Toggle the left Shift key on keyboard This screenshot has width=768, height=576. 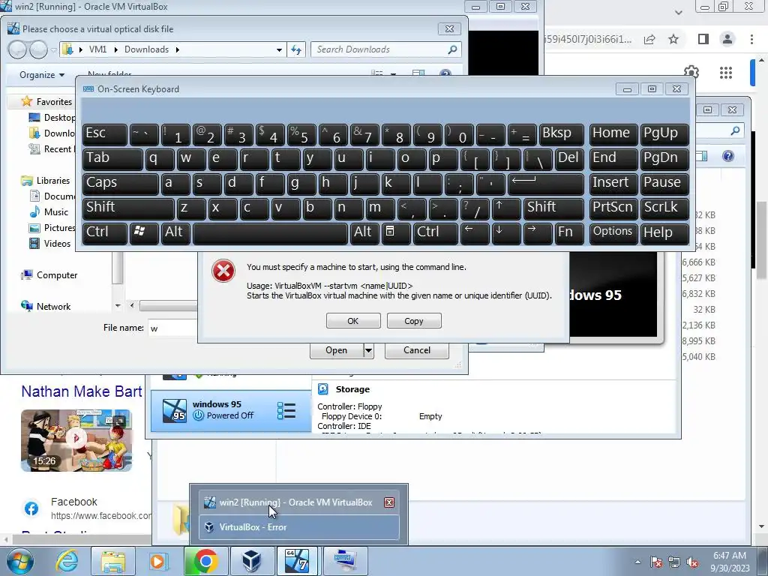click(x=128, y=208)
